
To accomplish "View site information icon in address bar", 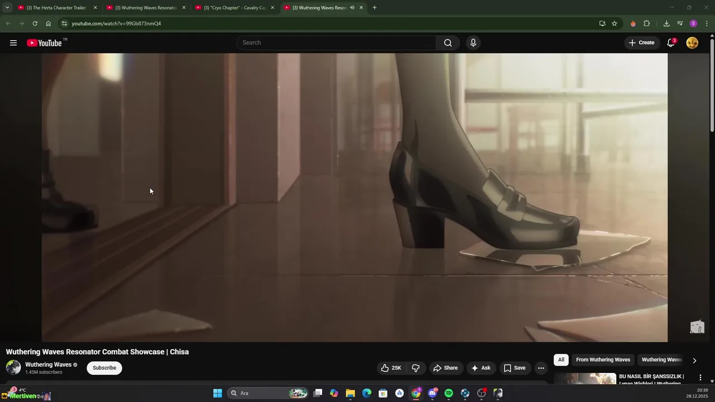I will point(65,23).
